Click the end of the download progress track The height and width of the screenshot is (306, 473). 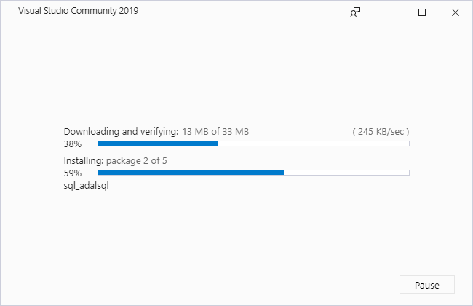[406, 144]
